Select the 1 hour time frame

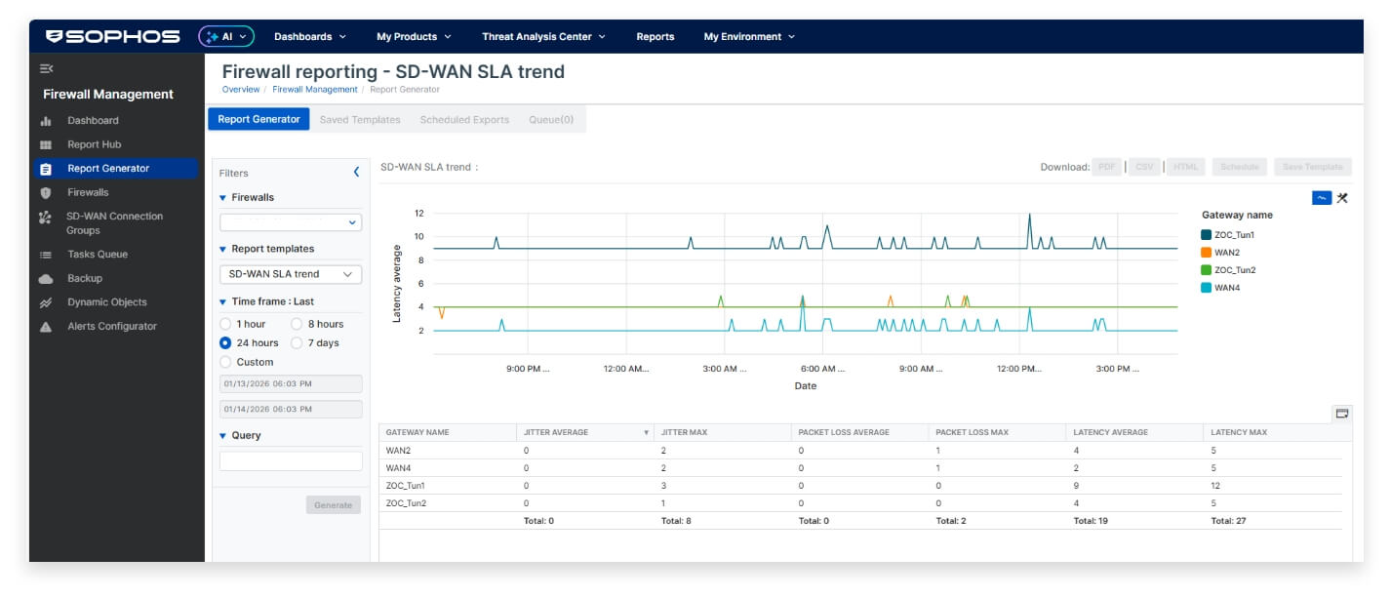[226, 323]
